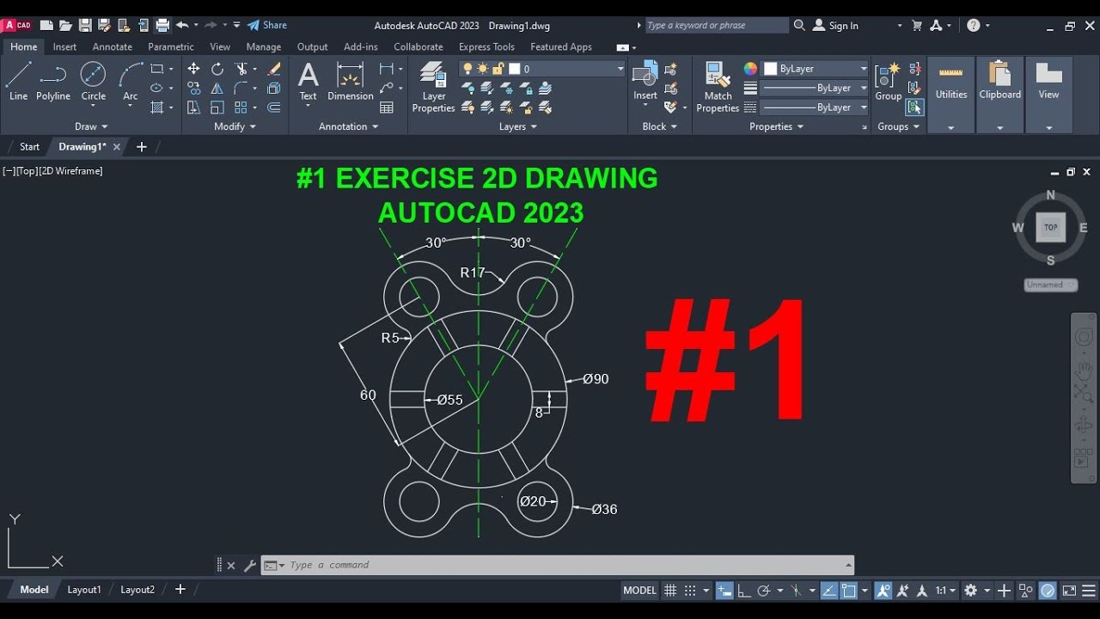The height and width of the screenshot is (619, 1100).
Task: Select the Line tool
Action: click(x=18, y=82)
